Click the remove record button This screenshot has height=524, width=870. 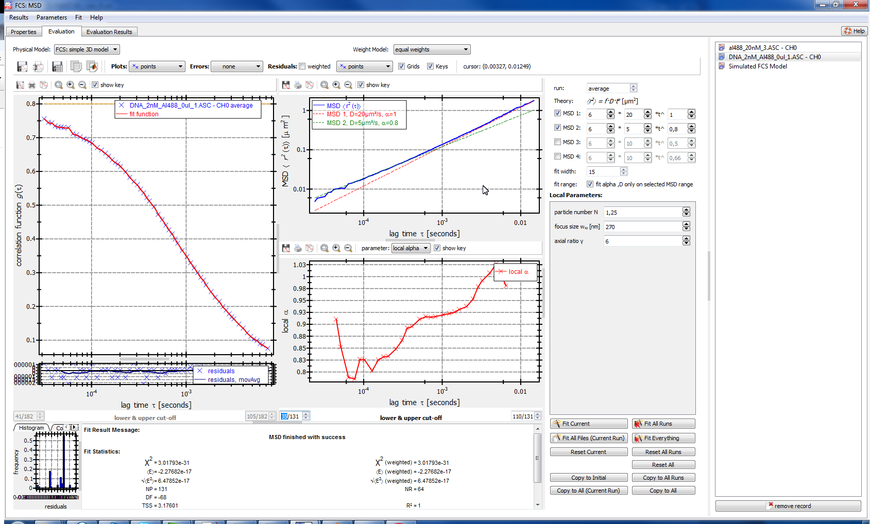788,506
